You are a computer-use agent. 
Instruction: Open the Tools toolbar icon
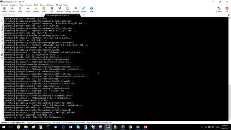click(20, 9)
